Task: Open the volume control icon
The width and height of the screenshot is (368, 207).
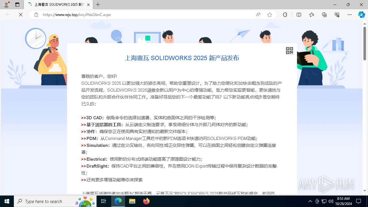Action: (x=331, y=201)
